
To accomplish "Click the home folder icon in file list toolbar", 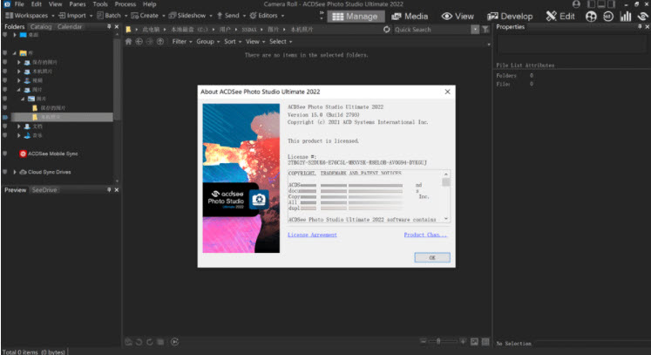I will (128, 41).
